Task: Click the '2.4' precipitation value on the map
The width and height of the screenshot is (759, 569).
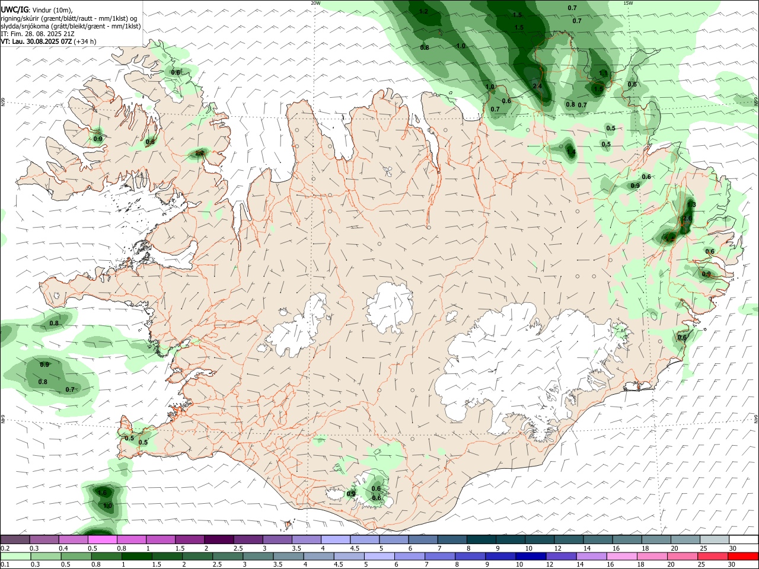Action: [x=538, y=86]
